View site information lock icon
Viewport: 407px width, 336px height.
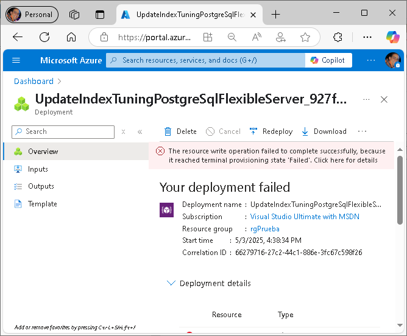click(x=104, y=37)
